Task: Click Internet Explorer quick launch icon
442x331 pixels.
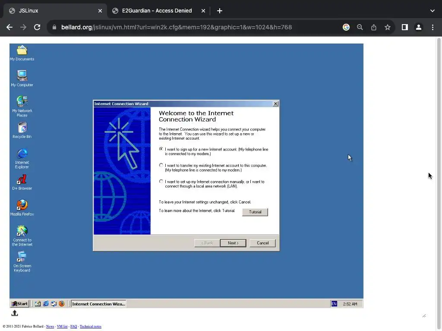Action: [46, 304]
